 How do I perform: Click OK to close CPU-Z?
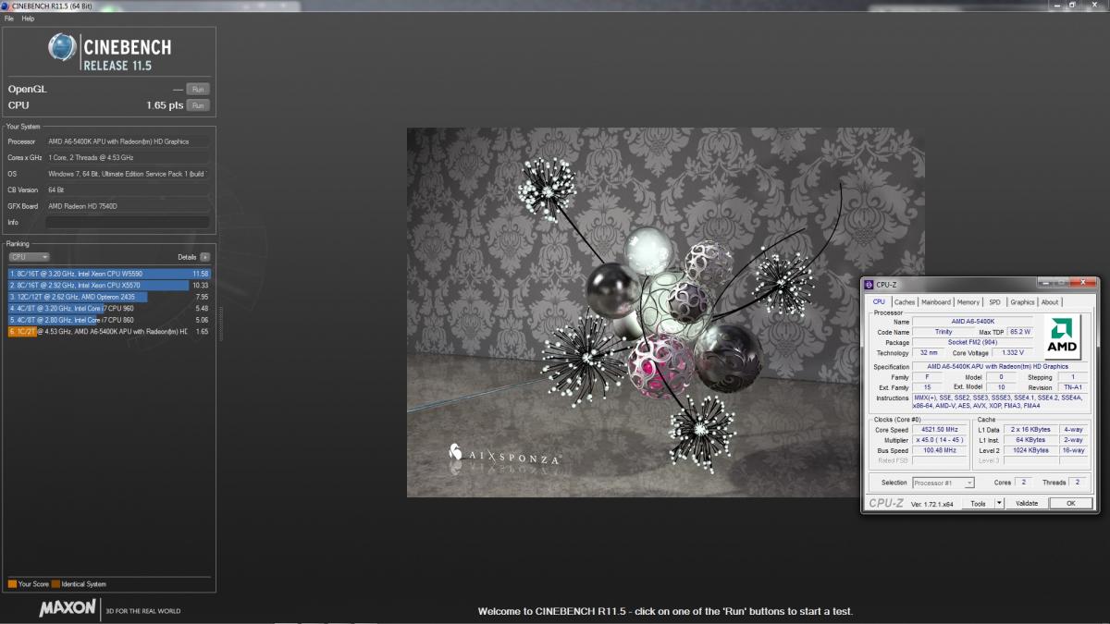[1070, 504]
